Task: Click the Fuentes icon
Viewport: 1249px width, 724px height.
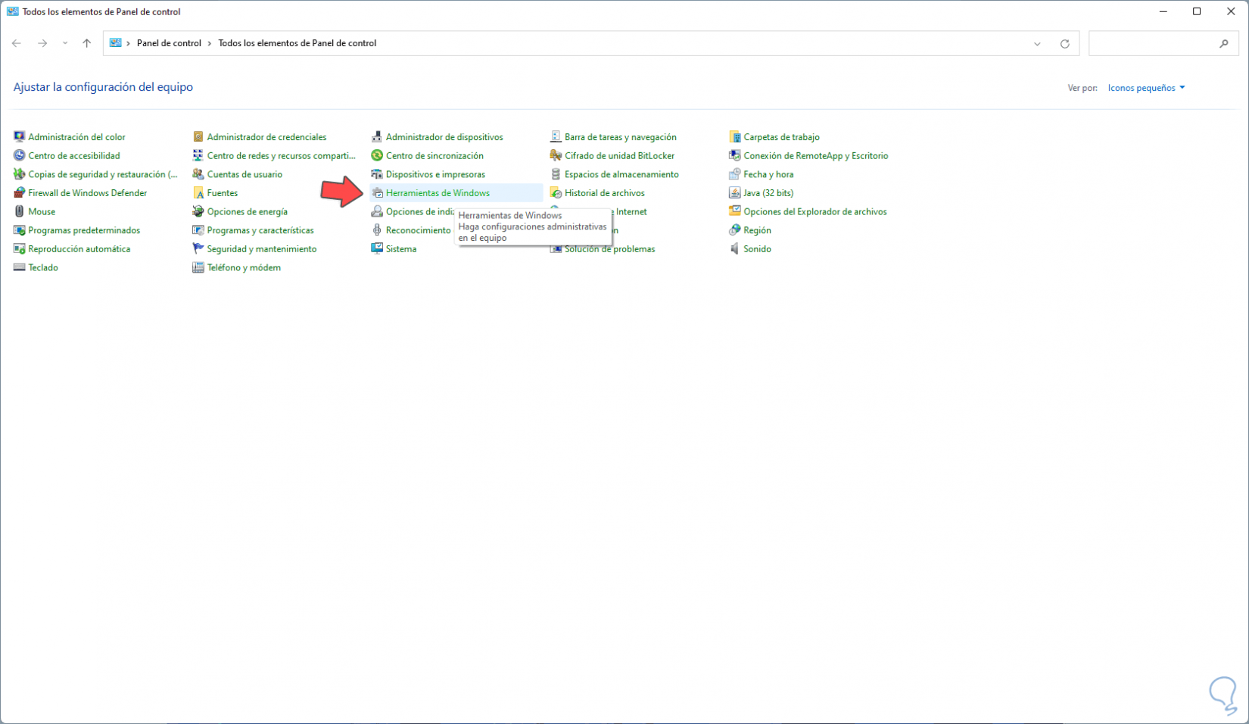Action: 198,193
